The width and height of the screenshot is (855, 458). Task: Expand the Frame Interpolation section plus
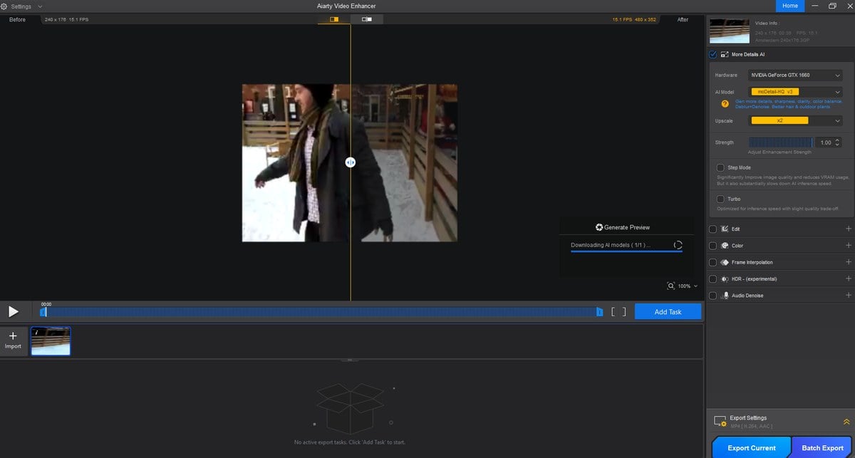848,262
